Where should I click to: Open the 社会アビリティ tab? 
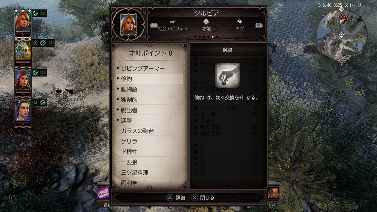tap(172, 26)
